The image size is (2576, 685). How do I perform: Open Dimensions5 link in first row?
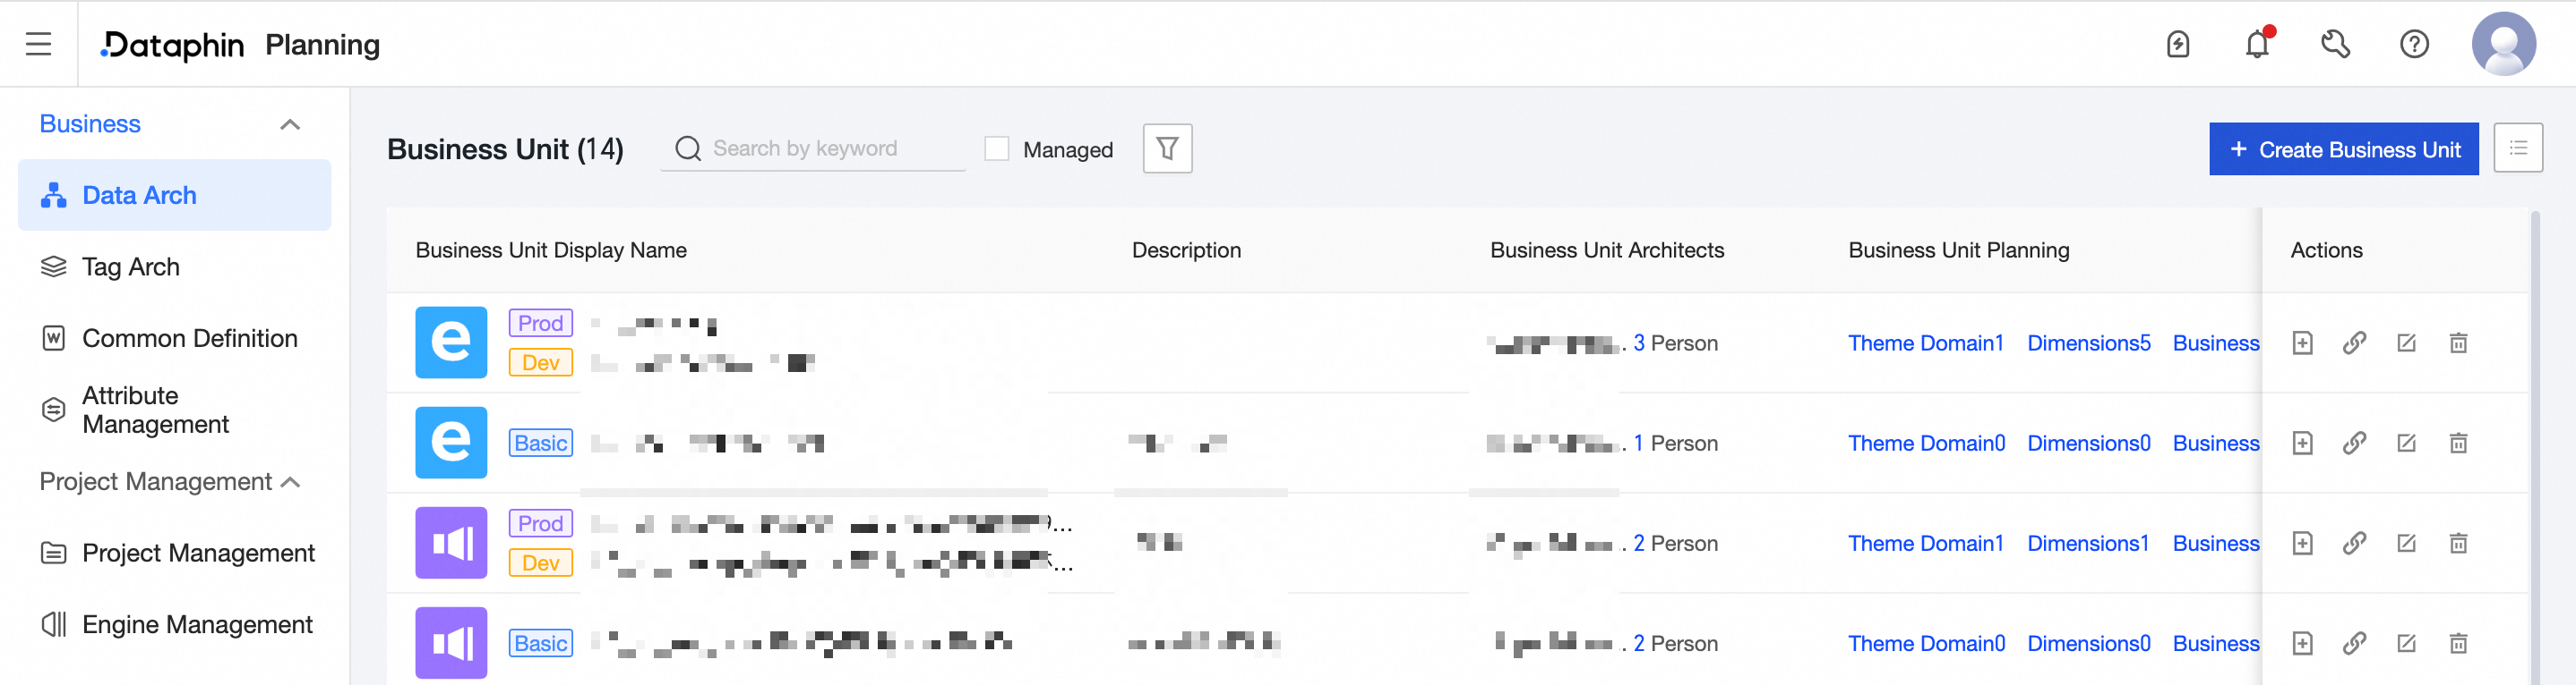(2088, 343)
